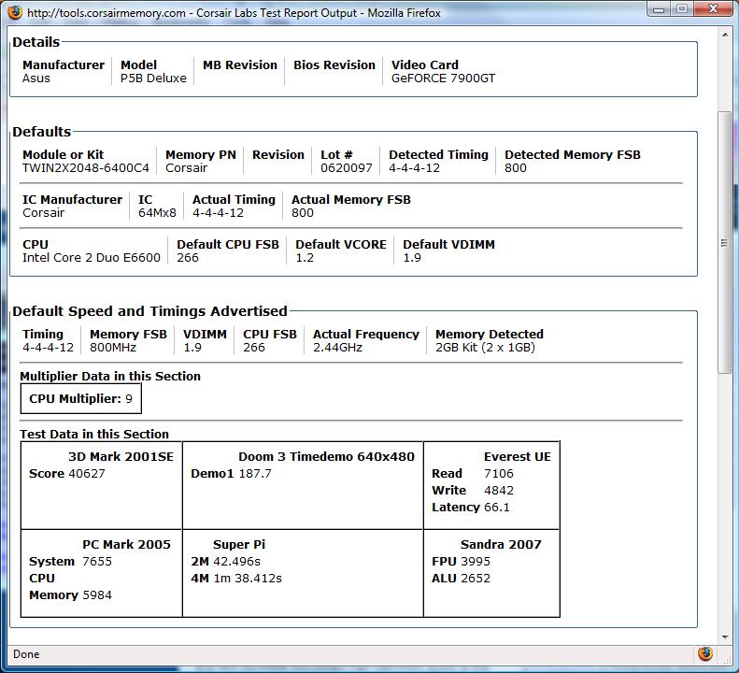The width and height of the screenshot is (739, 673).
Task: Click the Everest Read value '7106'
Action: 499,474
